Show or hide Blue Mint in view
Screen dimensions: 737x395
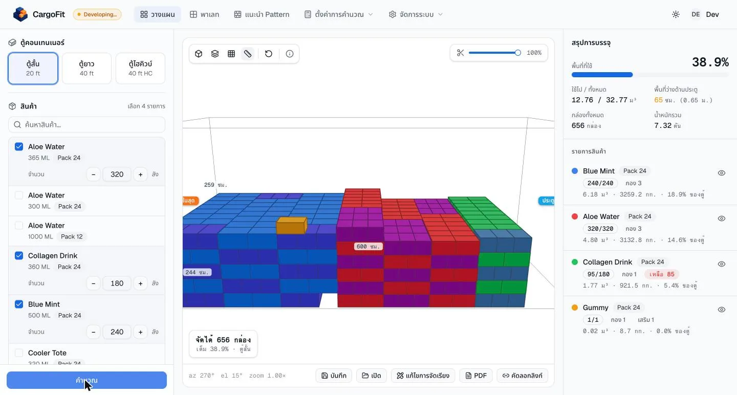click(722, 173)
